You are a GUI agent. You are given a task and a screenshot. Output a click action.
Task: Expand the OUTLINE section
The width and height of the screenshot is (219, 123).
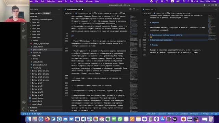point(33,108)
